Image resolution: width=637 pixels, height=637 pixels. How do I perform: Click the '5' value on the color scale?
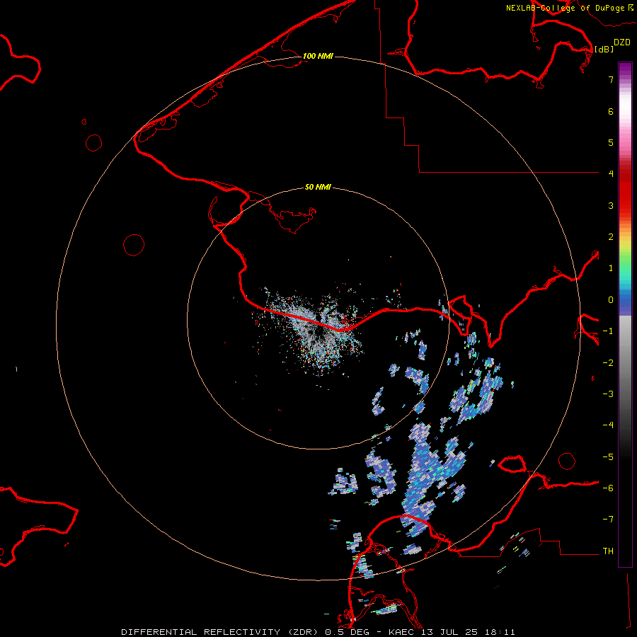pos(611,142)
